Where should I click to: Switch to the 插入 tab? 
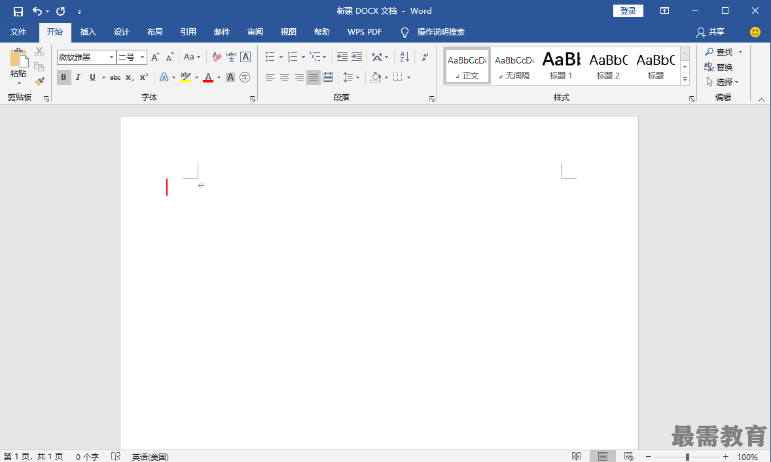tap(88, 32)
